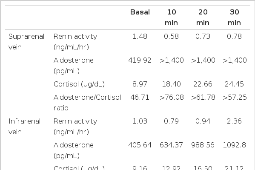The image size is (255, 170).
Task: Click the 419.92 basal aldosterone cell
Action: [x=140, y=61]
